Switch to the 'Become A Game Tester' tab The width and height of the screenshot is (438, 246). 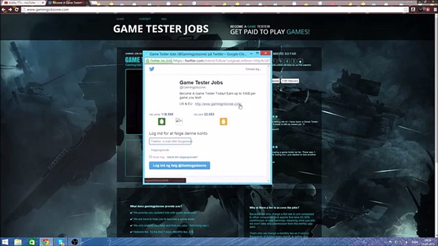pyautogui.click(x=68, y=3)
